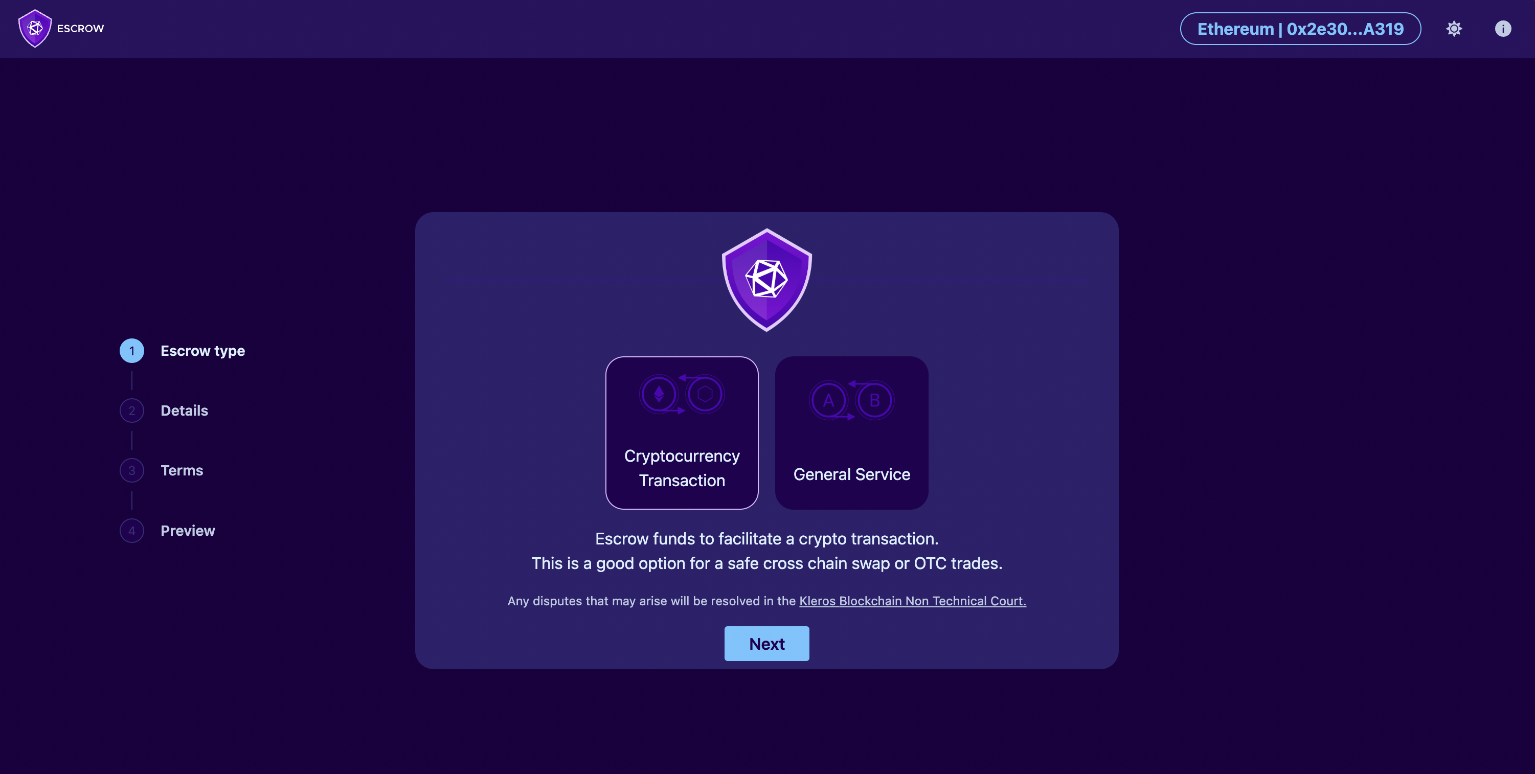Click the step 2 circle
The width and height of the screenshot is (1535, 774).
132,411
